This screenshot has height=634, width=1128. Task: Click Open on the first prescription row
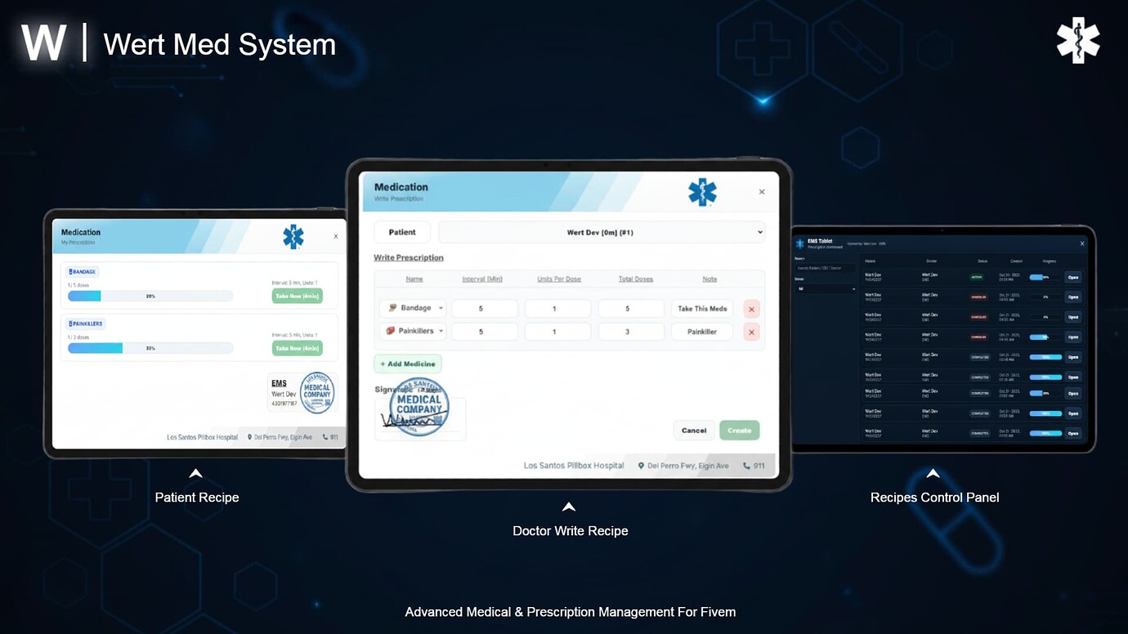[1073, 277]
